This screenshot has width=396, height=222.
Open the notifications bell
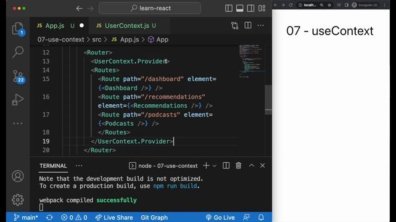(261, 218)
